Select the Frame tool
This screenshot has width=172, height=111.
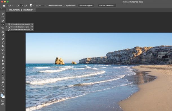pyautogui.click(x=3, y=32)
